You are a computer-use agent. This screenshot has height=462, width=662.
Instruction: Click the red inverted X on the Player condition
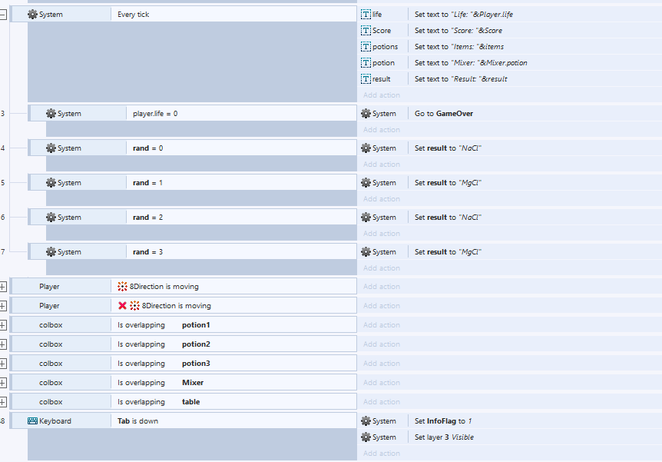(x=122, y=306)
